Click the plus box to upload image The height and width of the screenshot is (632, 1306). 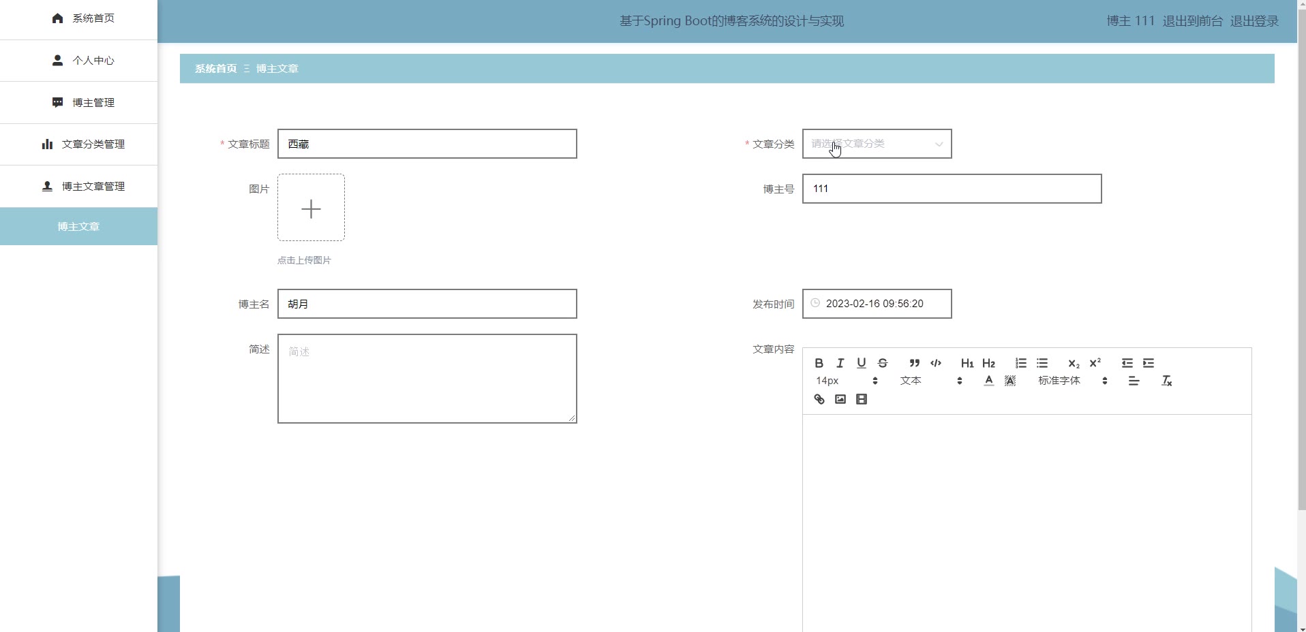[x=311, y=208]
